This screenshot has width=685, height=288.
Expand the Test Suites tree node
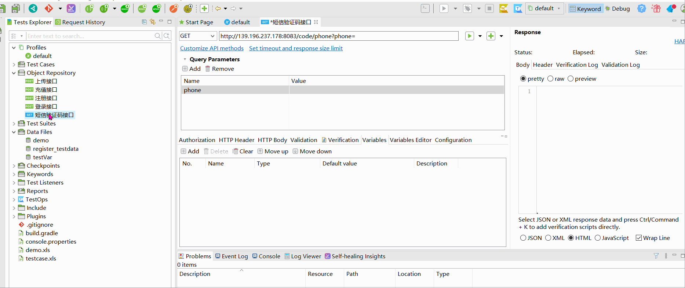pyautogui.click(x=14, y=124)
